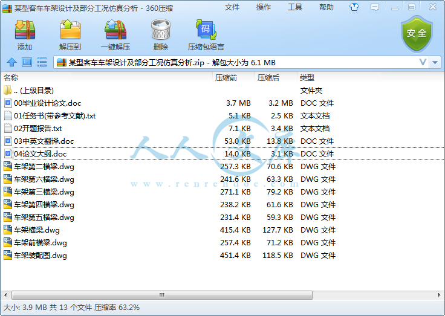
Task: Click the green 安全 shield badge
Action: [x=417, y=33]
